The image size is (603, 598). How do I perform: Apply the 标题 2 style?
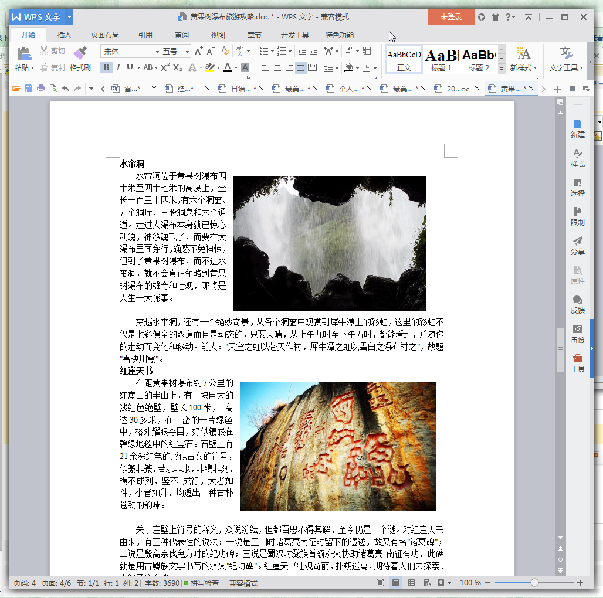[x=479, y=60]
